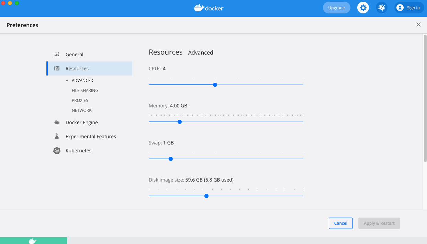This screenshot has height=244, width=427.
Task: Click the Swap slider handle
Action: tap(171, 159)
